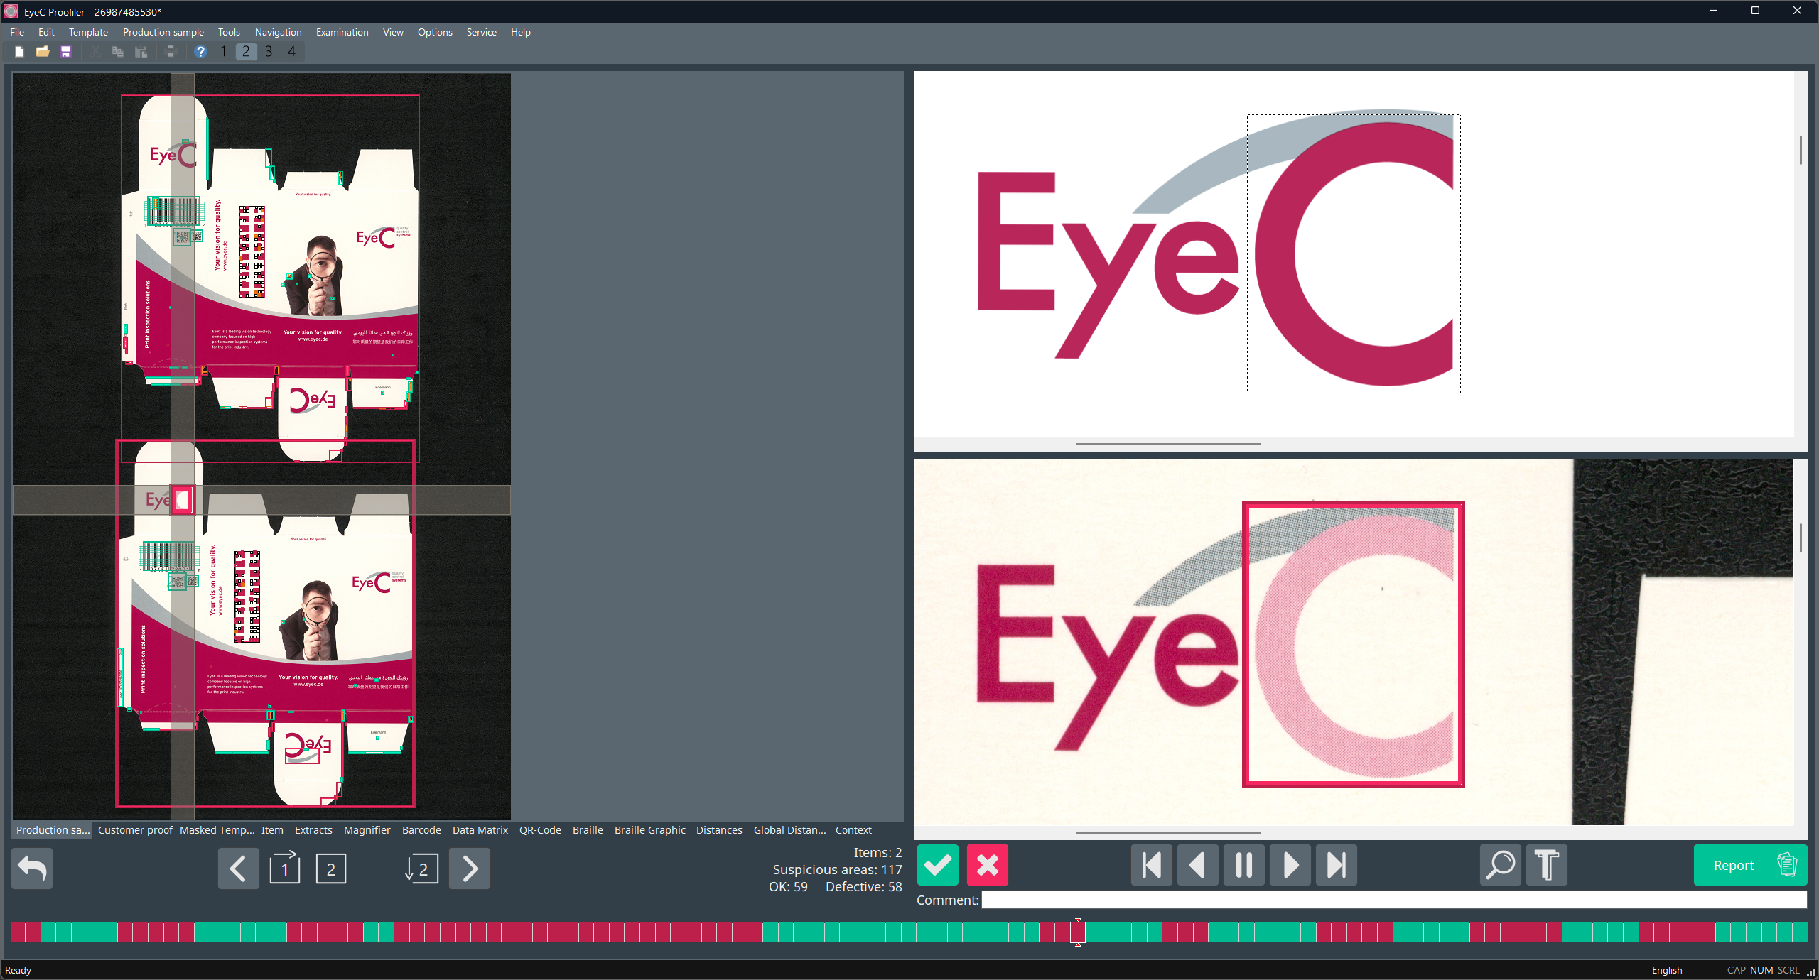Click the reference view vertical scrollbar
This screenshot has height=980, width=1819.
coord(1801,150)
